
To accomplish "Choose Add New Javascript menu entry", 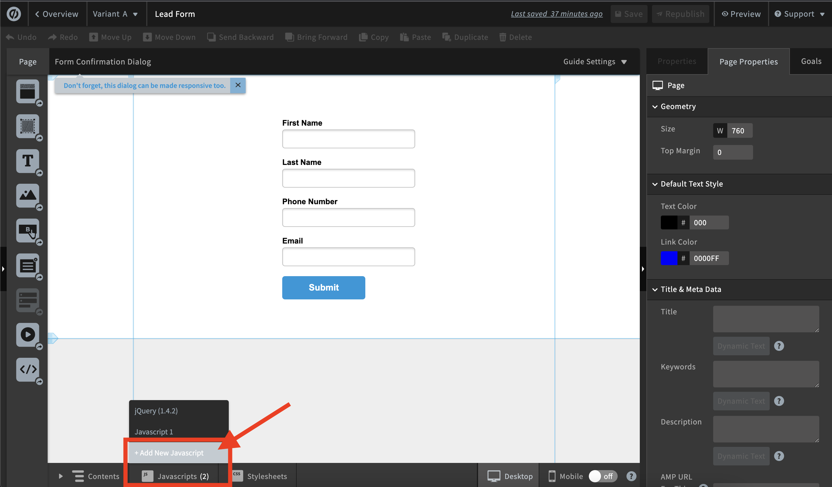I will [169, 453].
